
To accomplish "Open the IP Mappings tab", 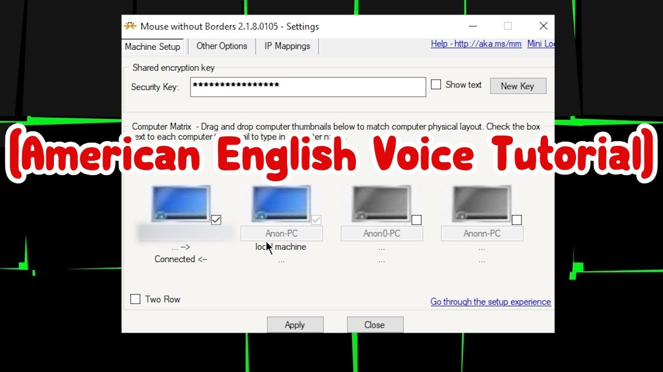I will 287,46.
